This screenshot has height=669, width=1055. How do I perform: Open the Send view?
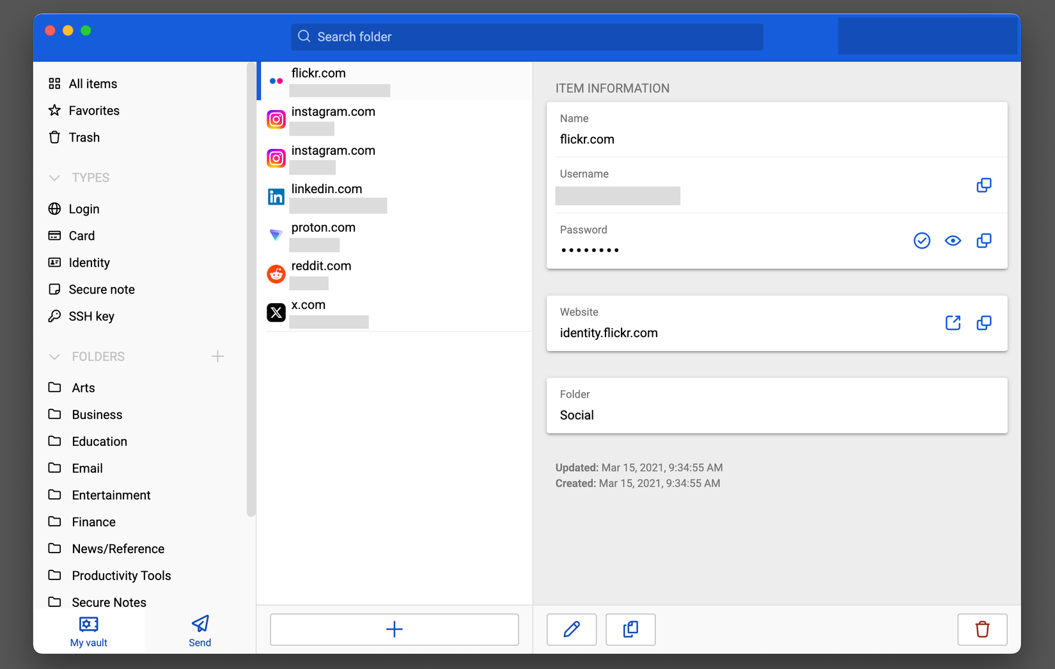199,630
